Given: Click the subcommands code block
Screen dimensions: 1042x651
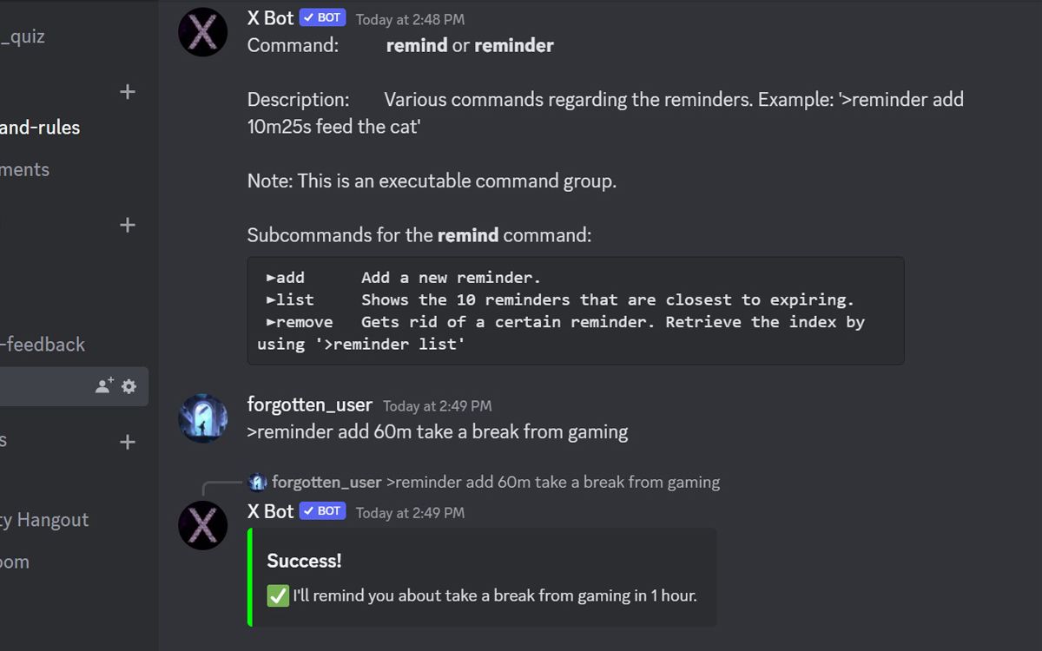Looking at the screenshot, I should tap(575, 311).
